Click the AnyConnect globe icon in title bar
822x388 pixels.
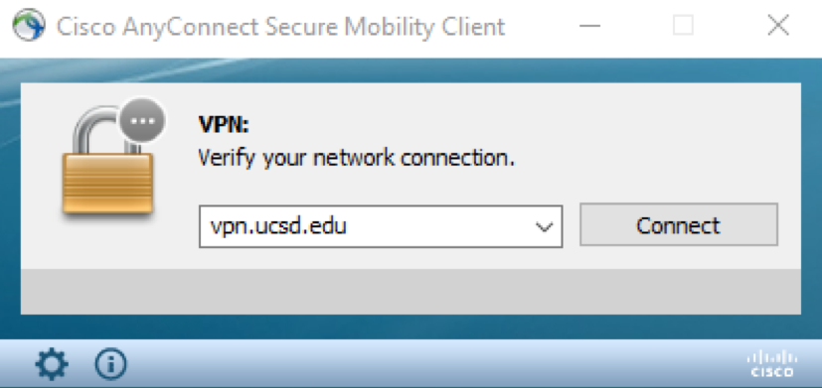[x=29, y=26]
